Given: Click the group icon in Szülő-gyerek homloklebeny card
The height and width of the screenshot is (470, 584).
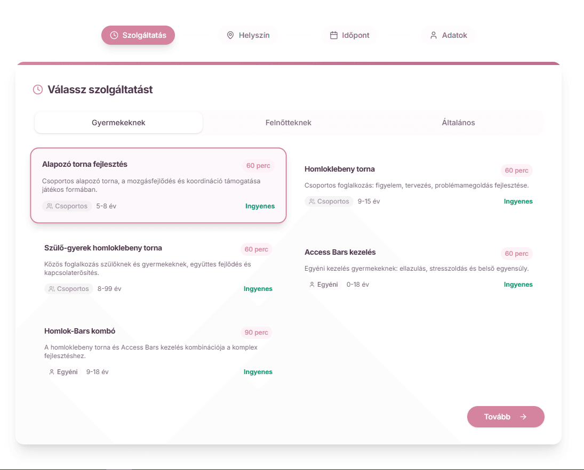Looking at the screenshot, I should tap(52, 289).
